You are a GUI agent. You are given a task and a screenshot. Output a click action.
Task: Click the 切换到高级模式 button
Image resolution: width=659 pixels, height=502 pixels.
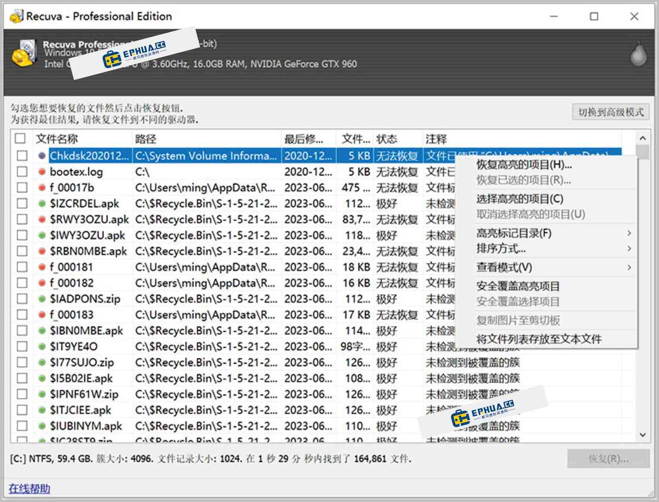(610, 112)
